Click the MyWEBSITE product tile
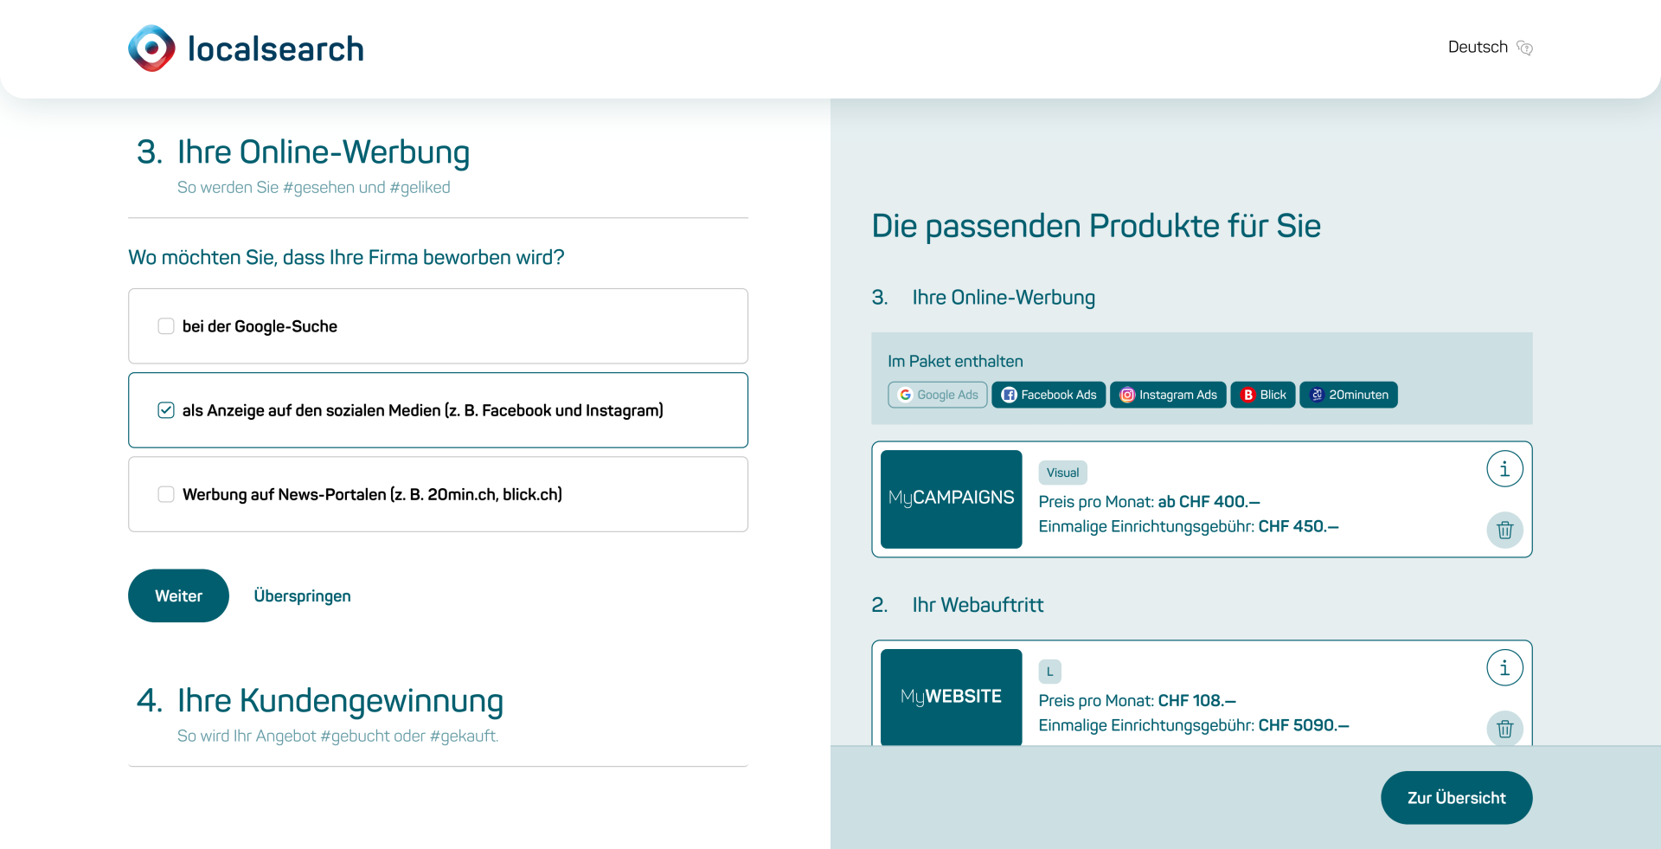Image resolution: width=1661 pixels, height=849 pixels. click(951, 697)
